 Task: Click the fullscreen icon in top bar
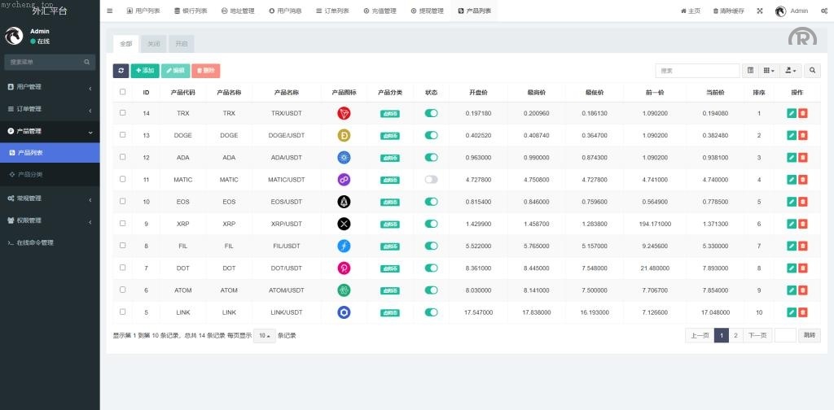click(x=760, y=11)
